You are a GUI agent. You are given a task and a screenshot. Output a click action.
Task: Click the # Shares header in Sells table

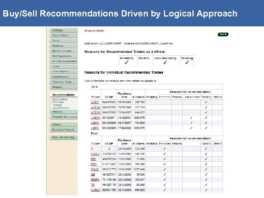coord(139,97)
